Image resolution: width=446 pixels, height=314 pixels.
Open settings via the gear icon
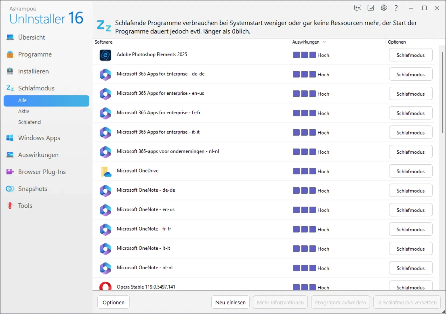(x=384, y=8)
